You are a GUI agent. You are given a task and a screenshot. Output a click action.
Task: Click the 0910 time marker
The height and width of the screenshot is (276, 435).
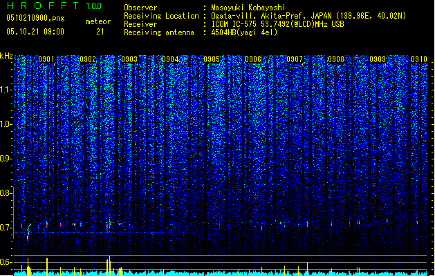click(419, 59)
